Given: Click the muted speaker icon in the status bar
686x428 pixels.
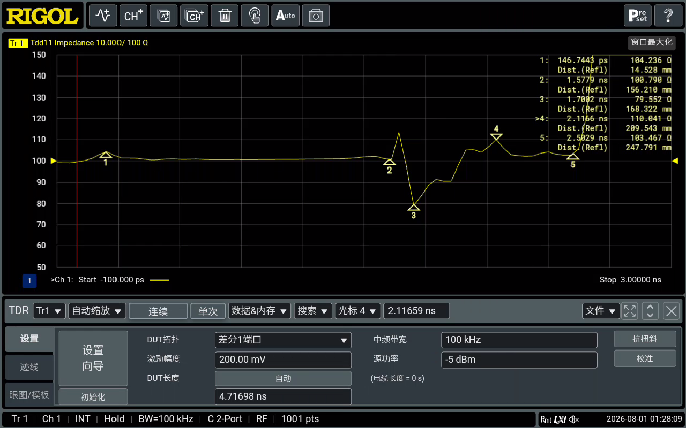Looking at the screenshot, I should click(574, 419).
